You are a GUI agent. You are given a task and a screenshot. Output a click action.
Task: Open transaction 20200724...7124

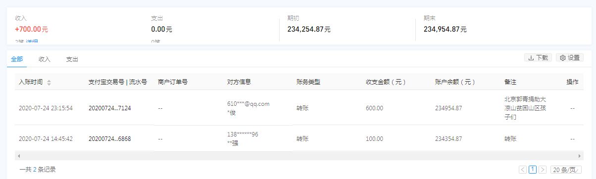(109, 108)
